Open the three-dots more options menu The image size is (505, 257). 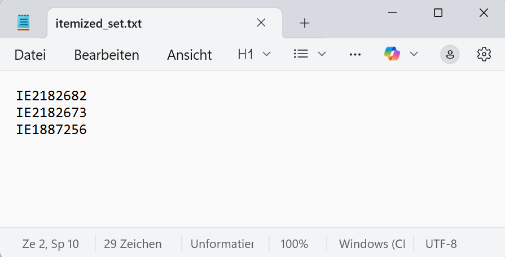355,55
